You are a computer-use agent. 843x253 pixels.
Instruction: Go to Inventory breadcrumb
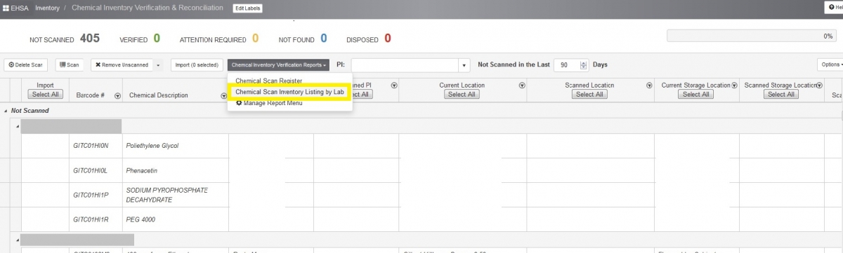click(x=47, y=8)
